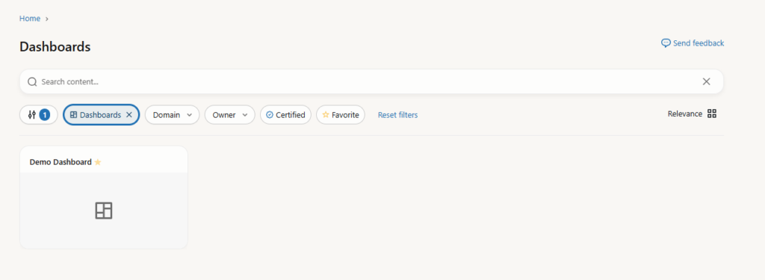Open the filter settings sliders icon
The width and height of the screenshot is (765, 280).
point(32,115)
